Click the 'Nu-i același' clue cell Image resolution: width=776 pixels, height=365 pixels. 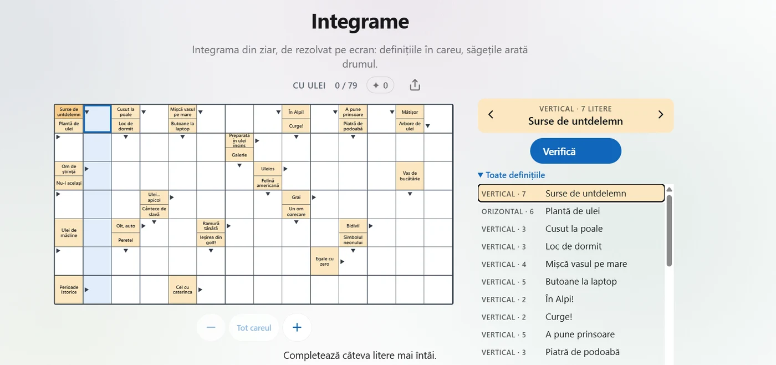[69, 183]
